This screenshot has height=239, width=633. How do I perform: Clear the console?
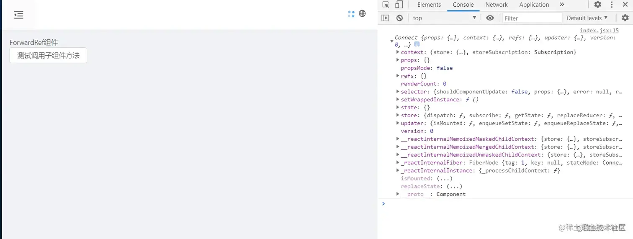pos(399,18)
